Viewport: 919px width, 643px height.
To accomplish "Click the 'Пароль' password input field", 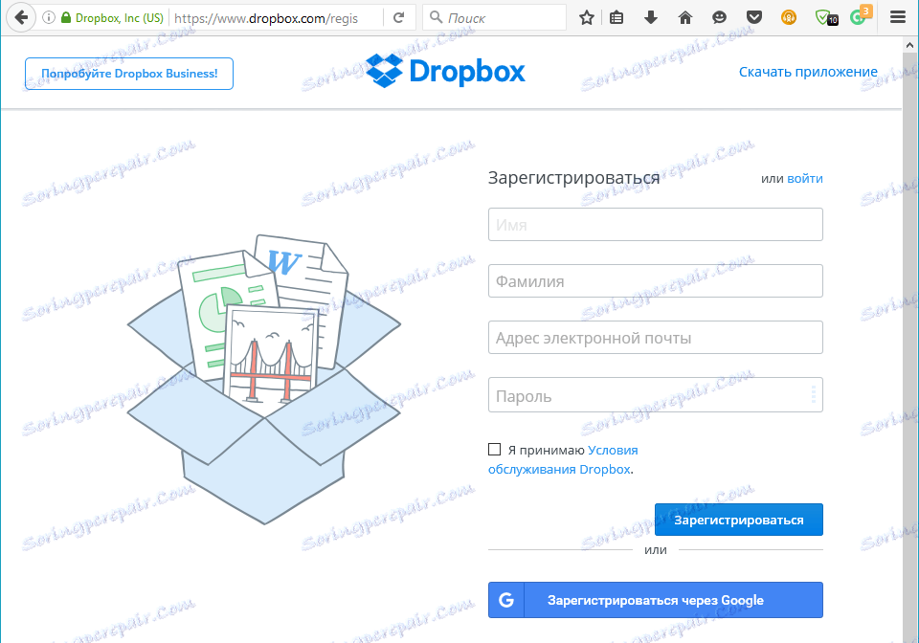I will click(655, 394).
